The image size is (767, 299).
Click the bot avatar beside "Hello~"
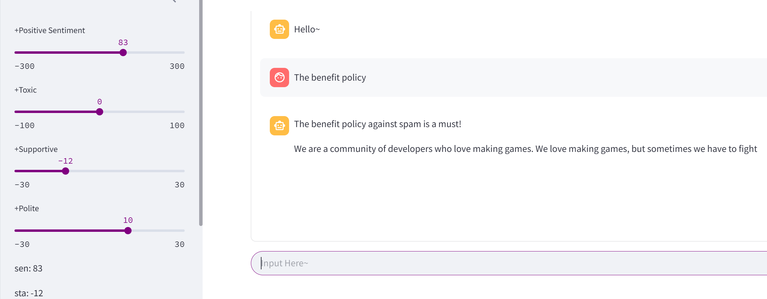coord(279,29)
